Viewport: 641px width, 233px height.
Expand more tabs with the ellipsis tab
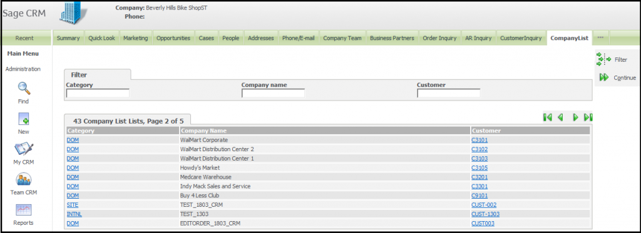[600, 38]
